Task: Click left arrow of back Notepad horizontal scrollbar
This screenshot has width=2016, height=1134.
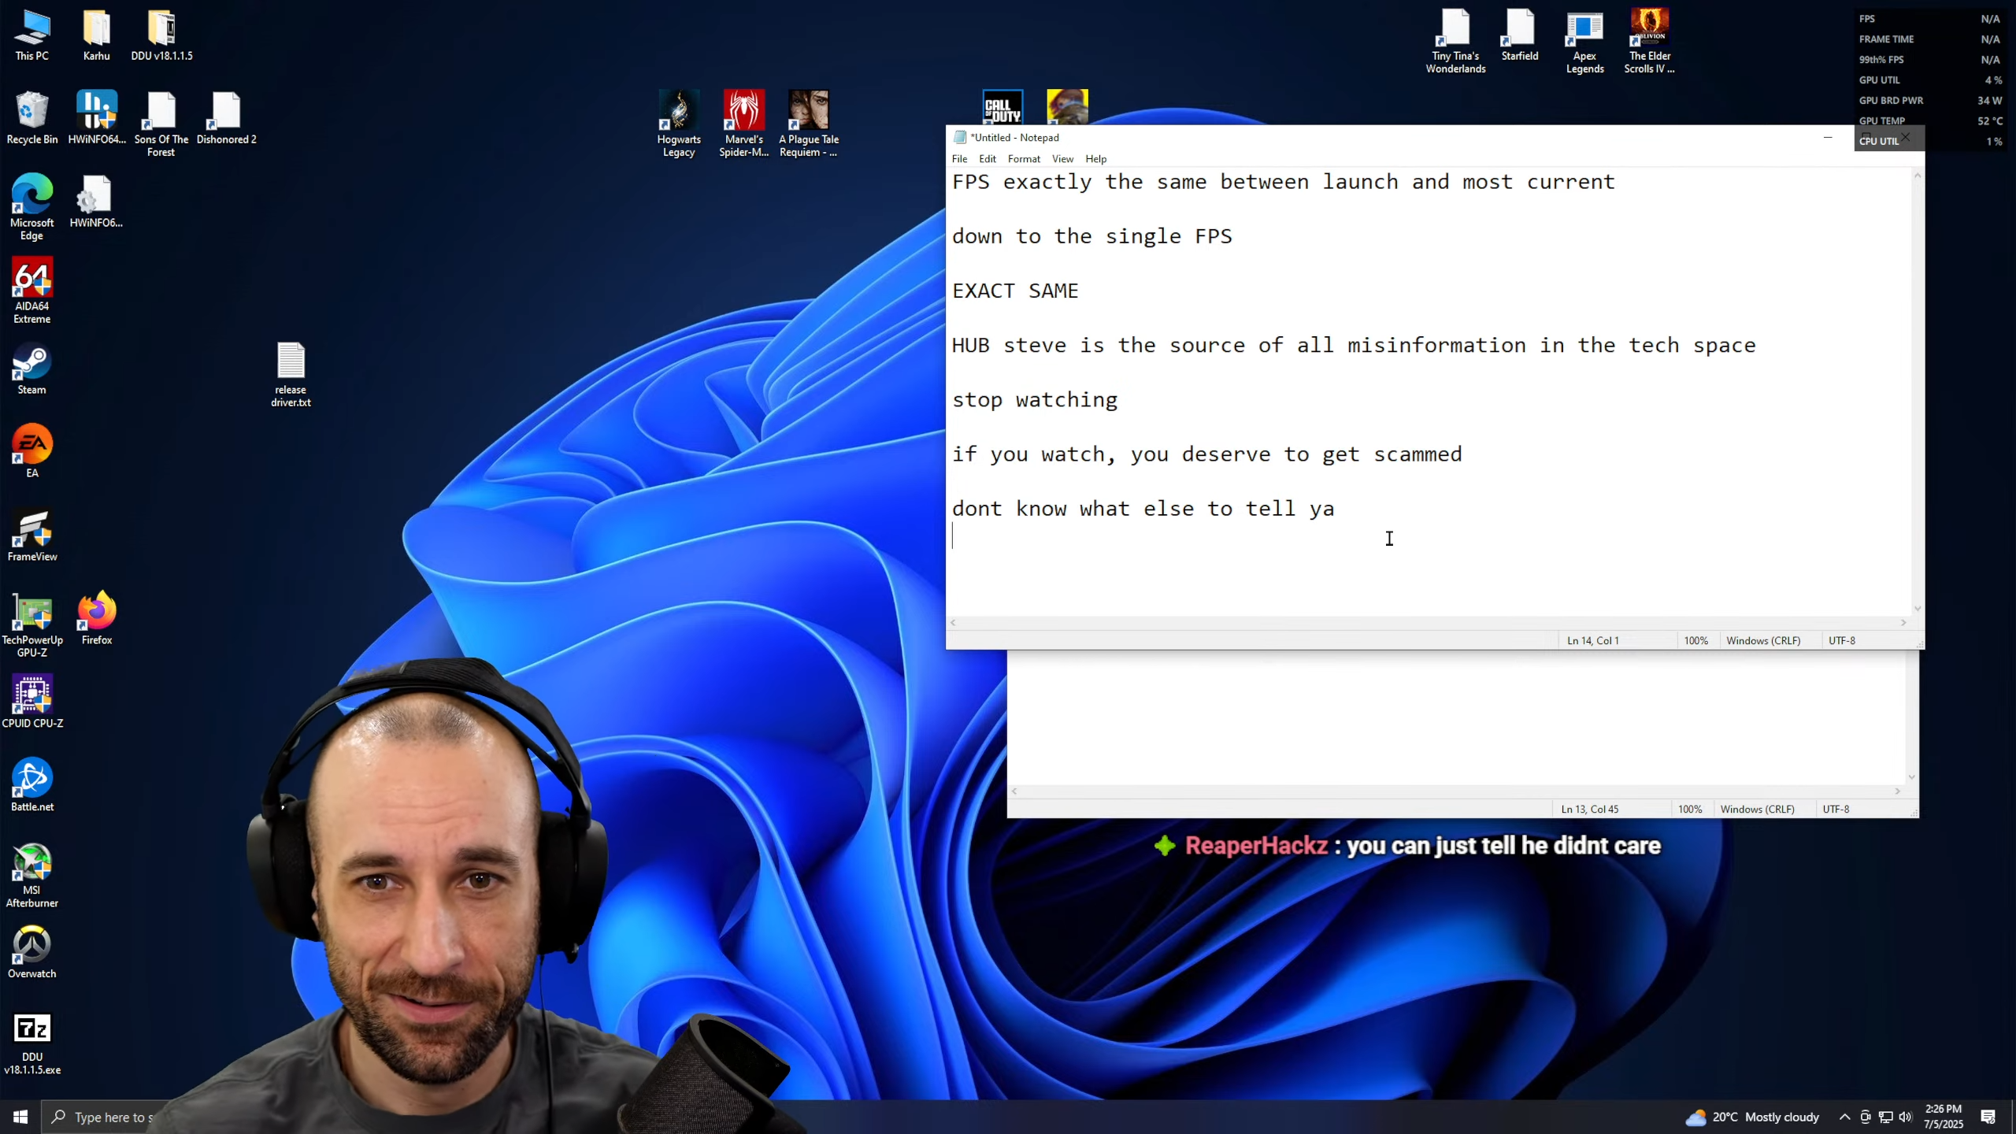Action: pos(1014,791)
